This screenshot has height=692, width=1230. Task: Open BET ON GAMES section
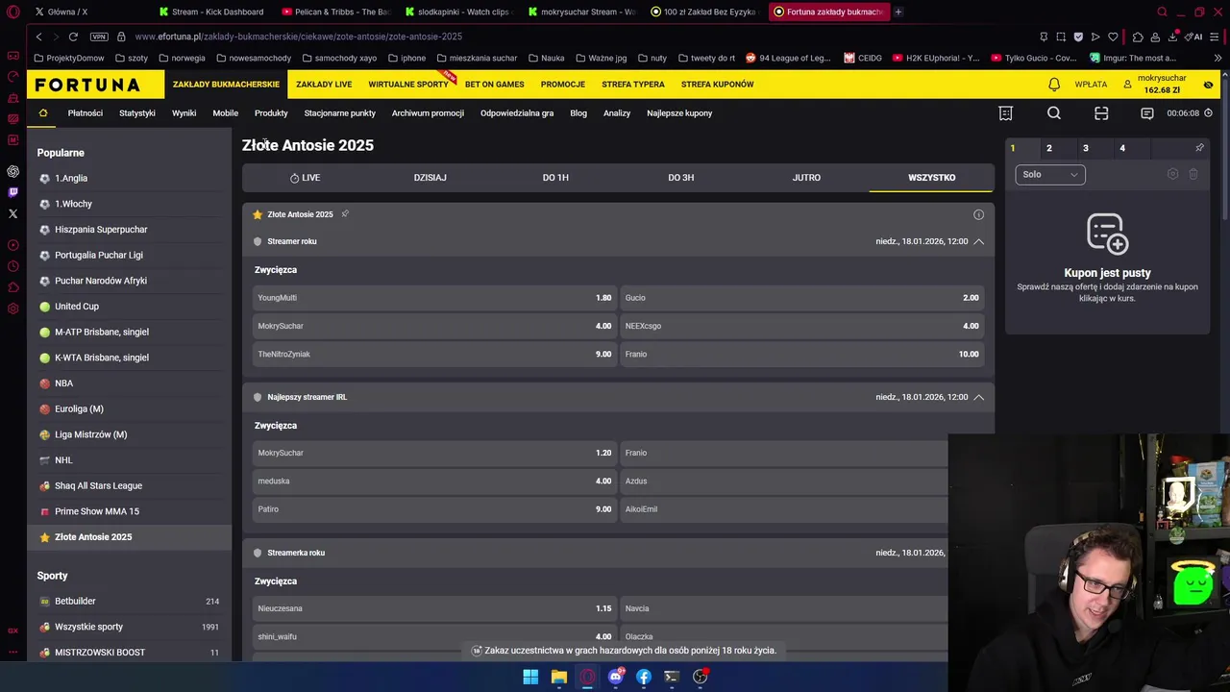point(495,85)
